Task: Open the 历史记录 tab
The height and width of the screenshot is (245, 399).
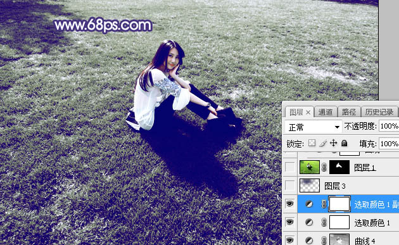Action: coord(379,112)
